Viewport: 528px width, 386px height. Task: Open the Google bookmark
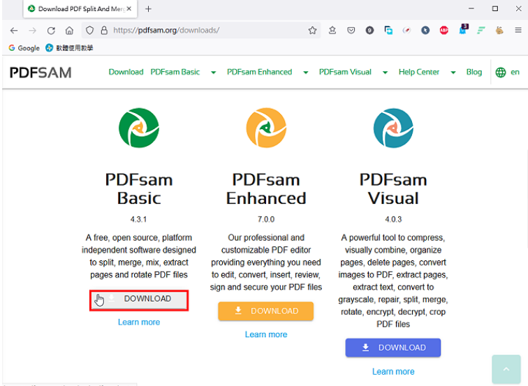[x=24, y=47]
